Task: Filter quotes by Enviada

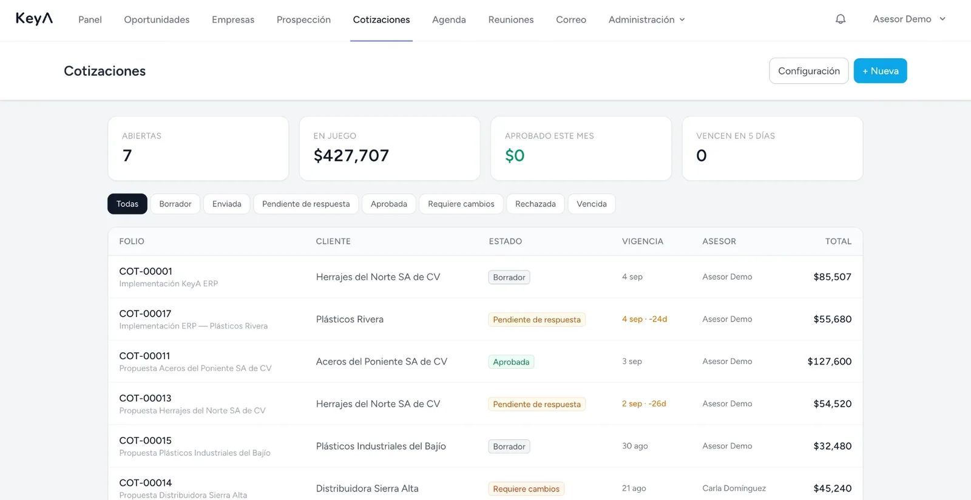Action: pyautogui.click(x=227, y=204)
